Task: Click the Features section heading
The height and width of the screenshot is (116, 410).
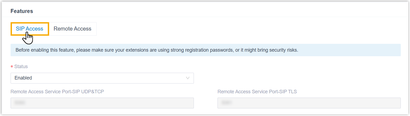Action: [x=22, y=11]
